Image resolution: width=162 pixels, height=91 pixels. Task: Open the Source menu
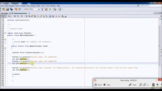17,6
